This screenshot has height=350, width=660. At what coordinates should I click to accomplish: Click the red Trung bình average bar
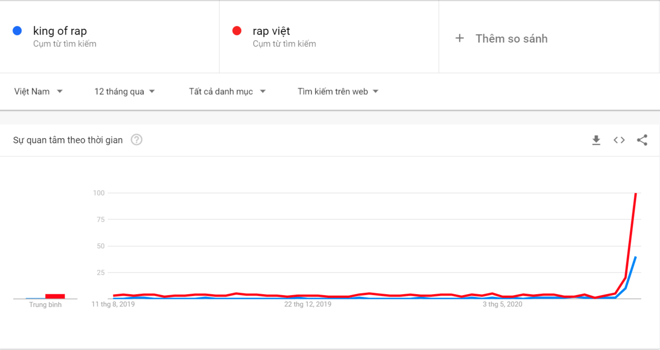(55, 296)
